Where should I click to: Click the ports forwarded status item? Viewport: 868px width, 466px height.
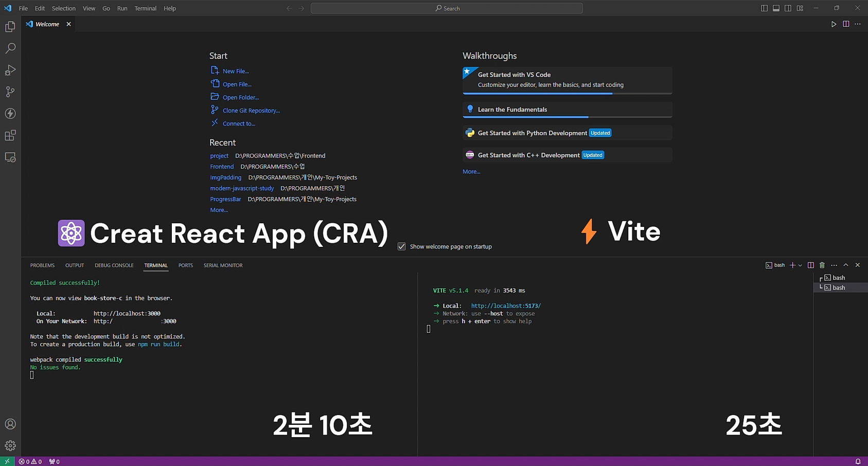tap(55, 461)
